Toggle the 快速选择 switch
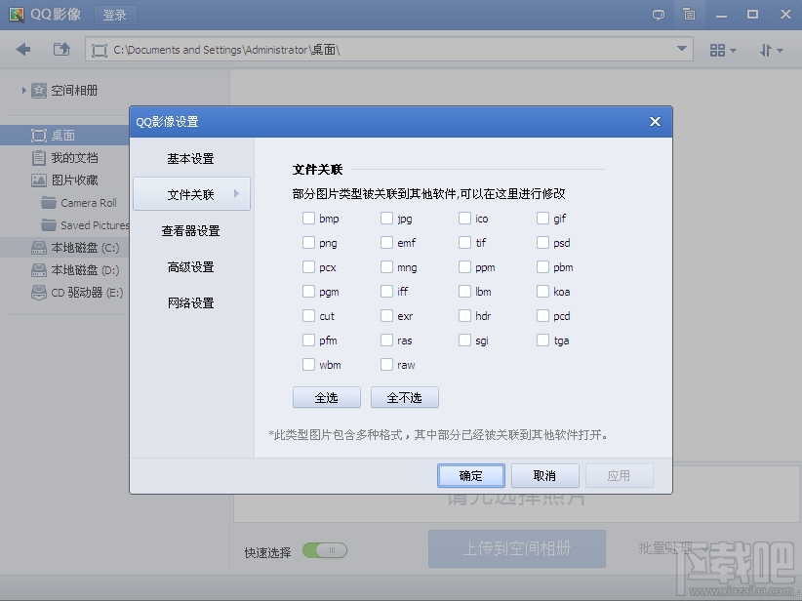 (x=325, y=550)
